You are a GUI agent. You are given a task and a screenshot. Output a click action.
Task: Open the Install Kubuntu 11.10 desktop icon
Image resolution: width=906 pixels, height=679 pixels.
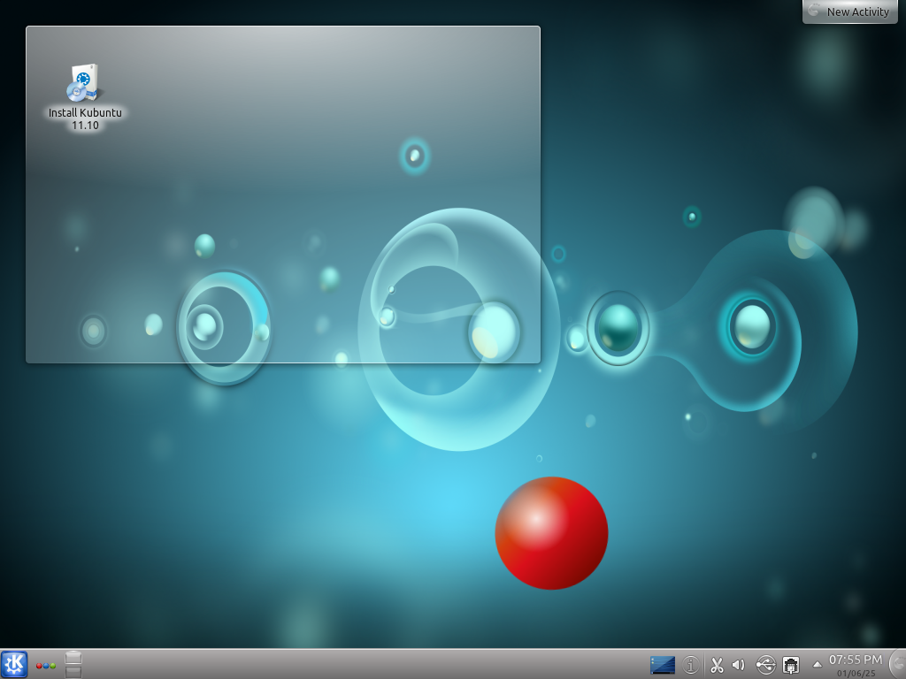[85, 97]
